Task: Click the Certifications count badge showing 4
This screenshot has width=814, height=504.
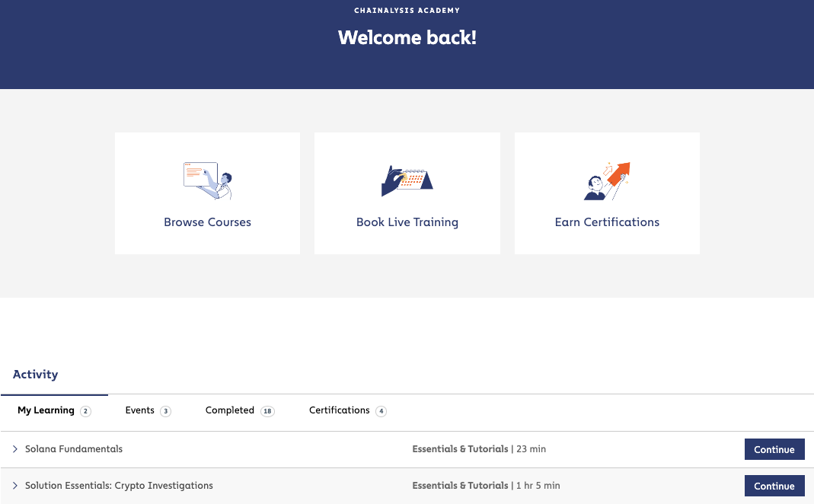Action: coord(381,411)
